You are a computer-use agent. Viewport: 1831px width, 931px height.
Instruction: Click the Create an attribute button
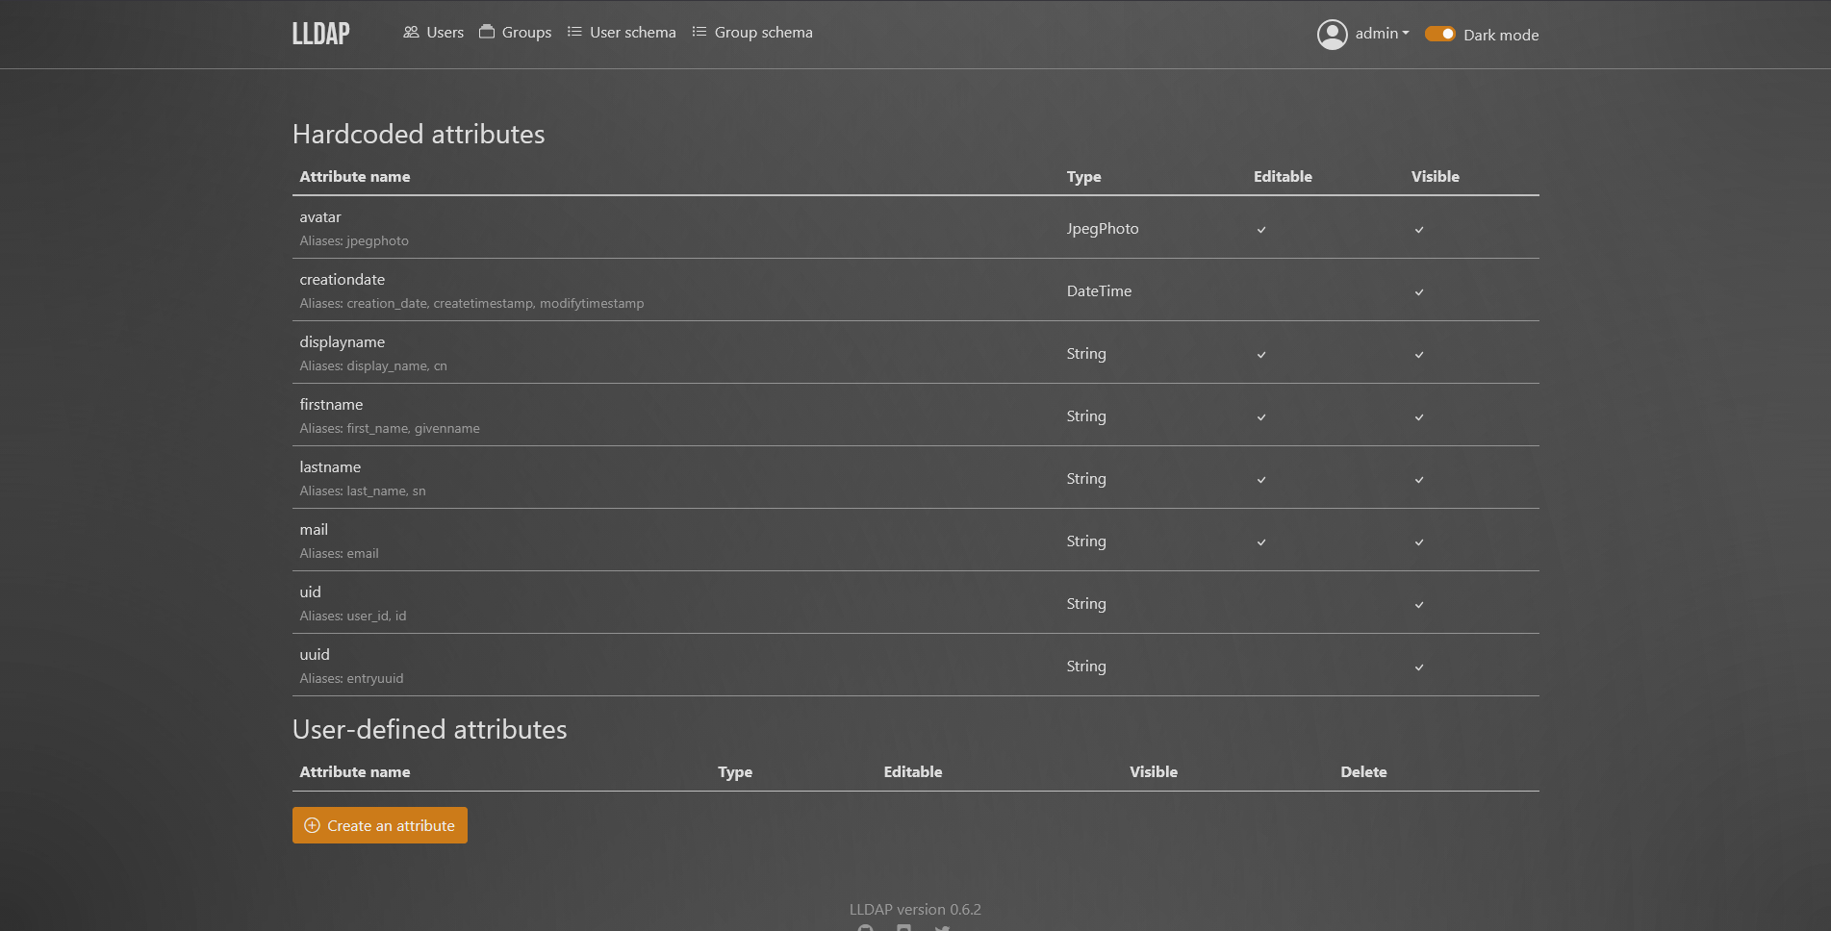380,825
